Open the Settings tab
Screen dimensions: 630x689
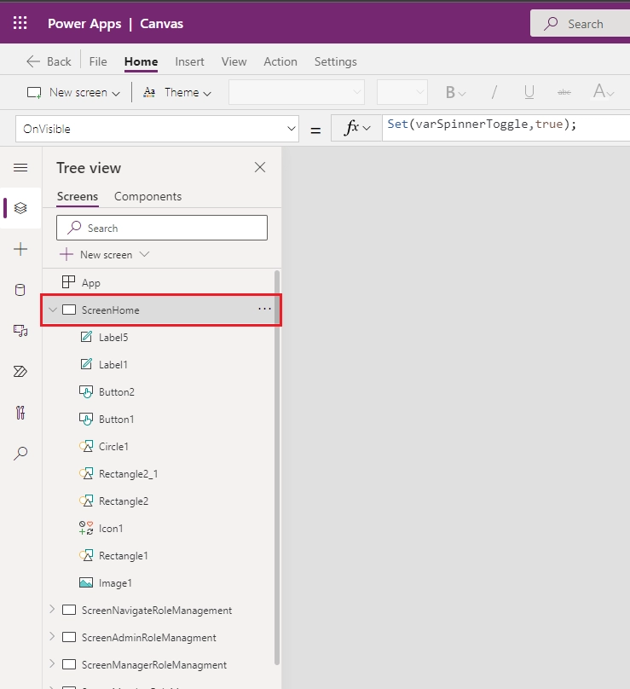click(335, 61)
